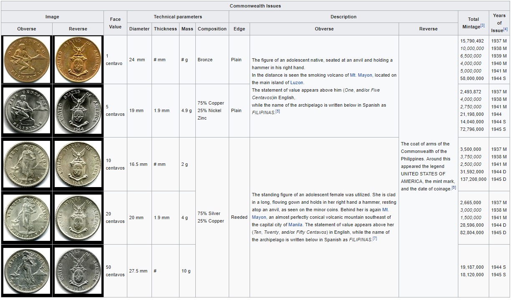The width and height of the screenshot is (513, 300).
Task: Select the '1944 D' year in 10 centavos row
Action: point(499,172)
